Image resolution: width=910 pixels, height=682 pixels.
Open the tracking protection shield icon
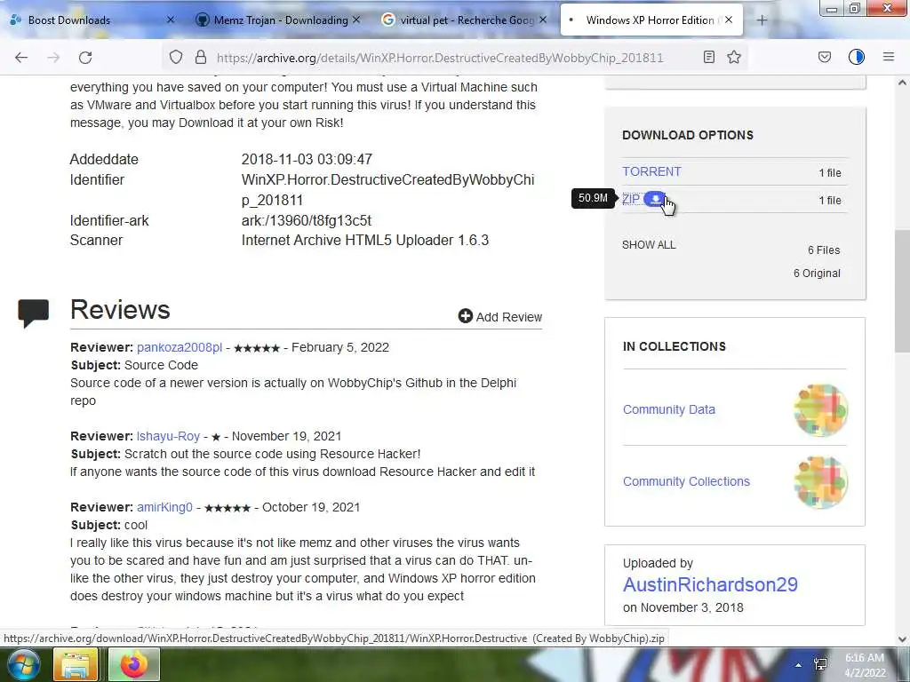coord(176,57)
